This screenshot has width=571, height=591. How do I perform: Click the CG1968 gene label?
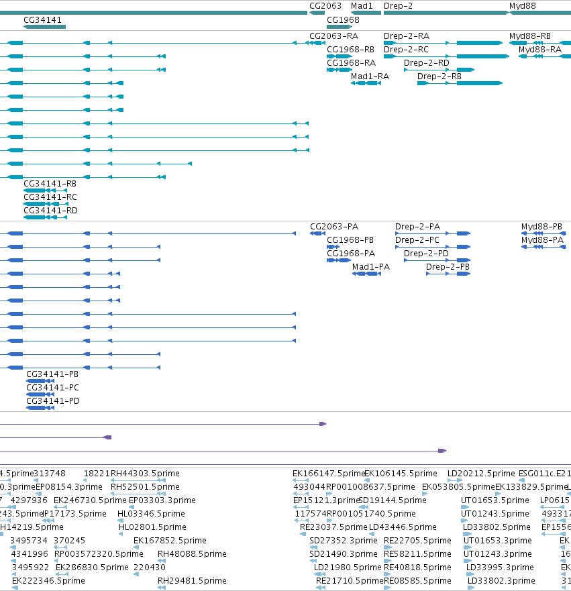click(343, 20)
